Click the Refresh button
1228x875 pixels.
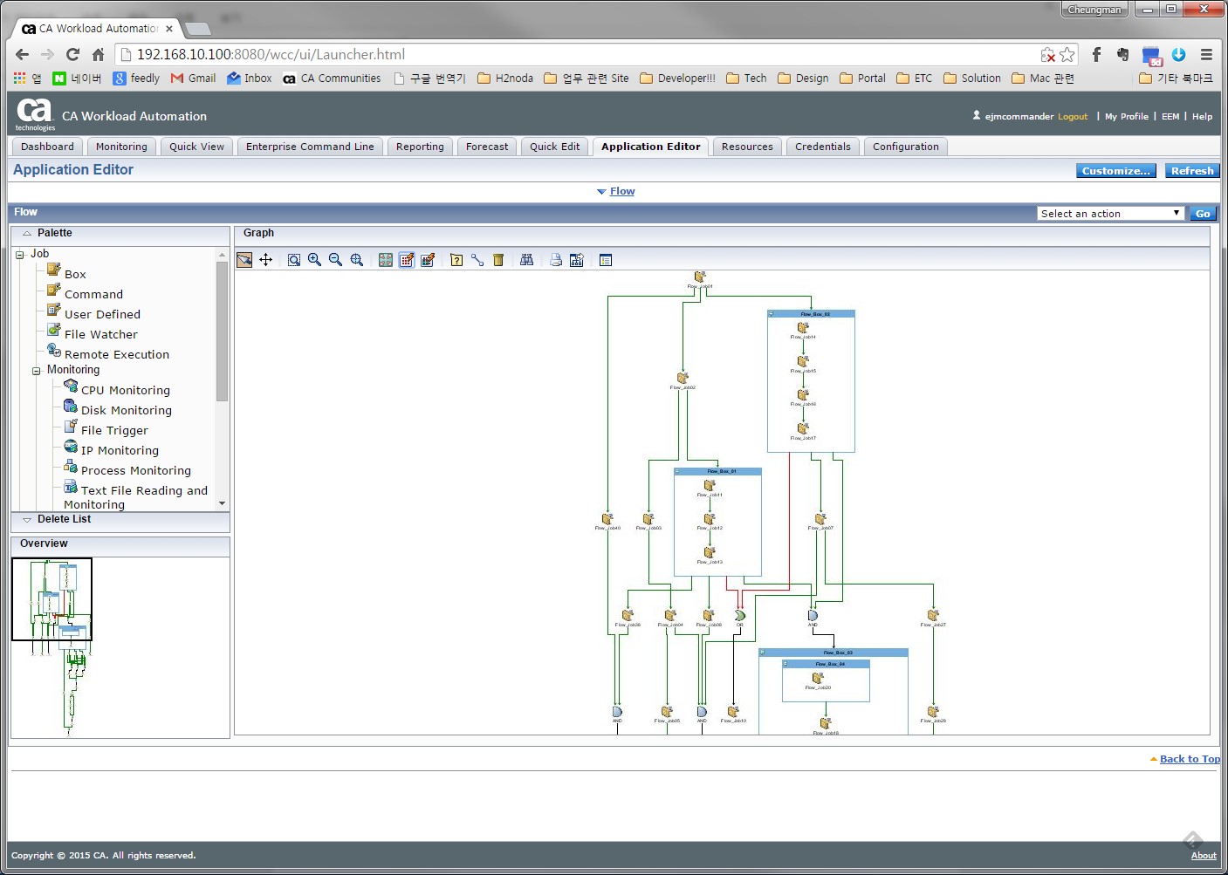1192,171
